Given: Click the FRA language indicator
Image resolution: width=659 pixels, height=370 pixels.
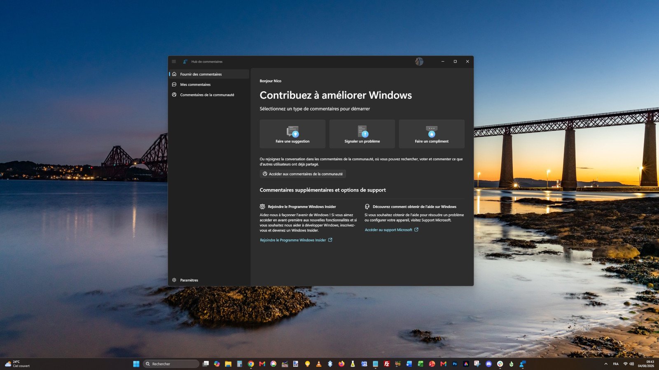Looking at the screenshot, I should tap(616, 364).
